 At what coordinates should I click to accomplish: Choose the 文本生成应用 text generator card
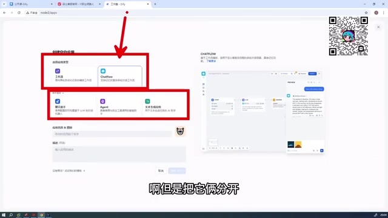[164, 107]
